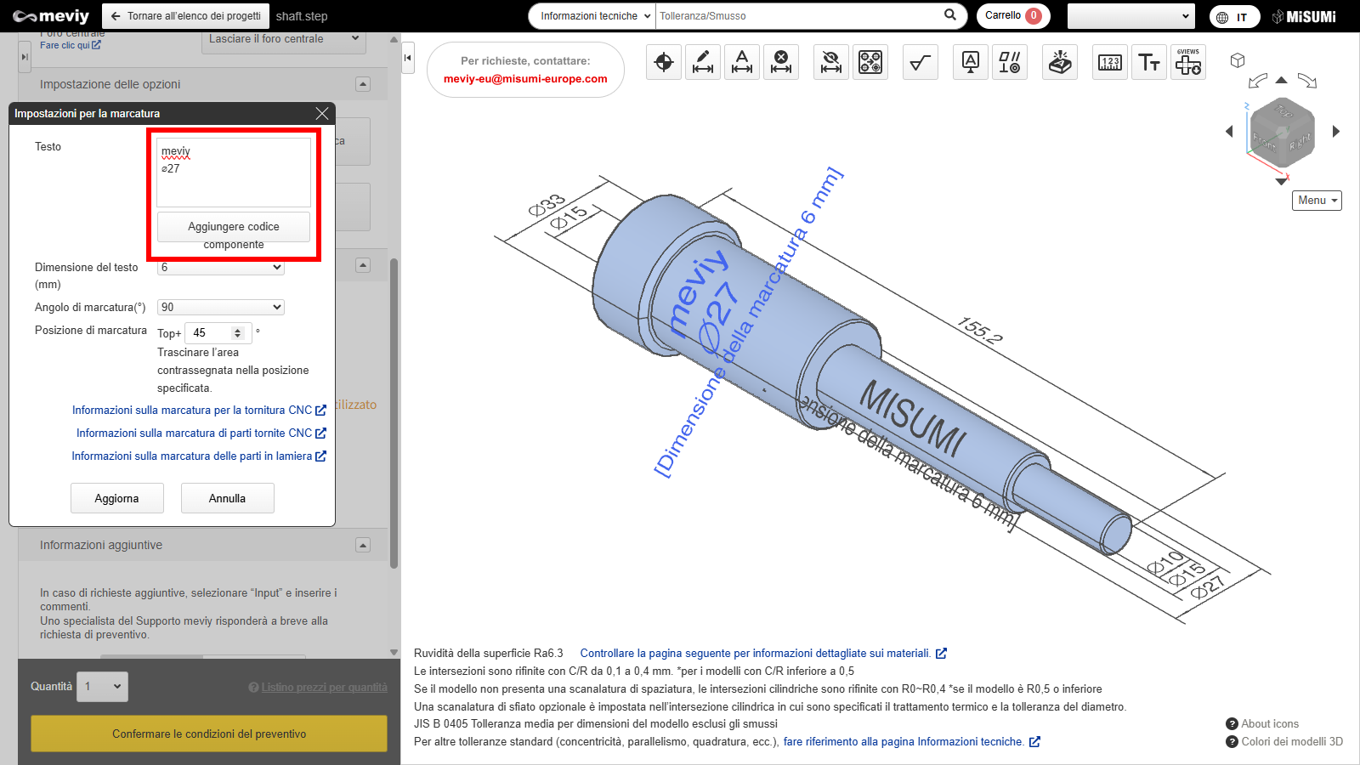This screenshot has height=765, width=1360.
Task: Click the delete dimension X icon
Action: (x=781, y=62)
